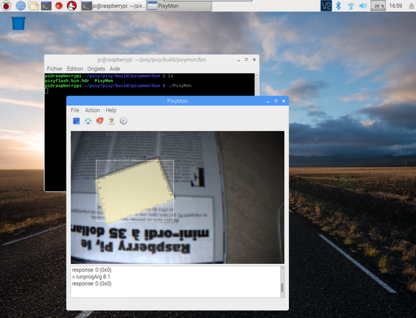Open the volume control speaker icon
The width and height of the screenshot is (416, 318).
coord(363,6)
